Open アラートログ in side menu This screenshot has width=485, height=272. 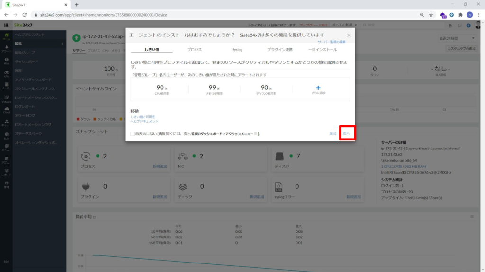tap(25, 115)
